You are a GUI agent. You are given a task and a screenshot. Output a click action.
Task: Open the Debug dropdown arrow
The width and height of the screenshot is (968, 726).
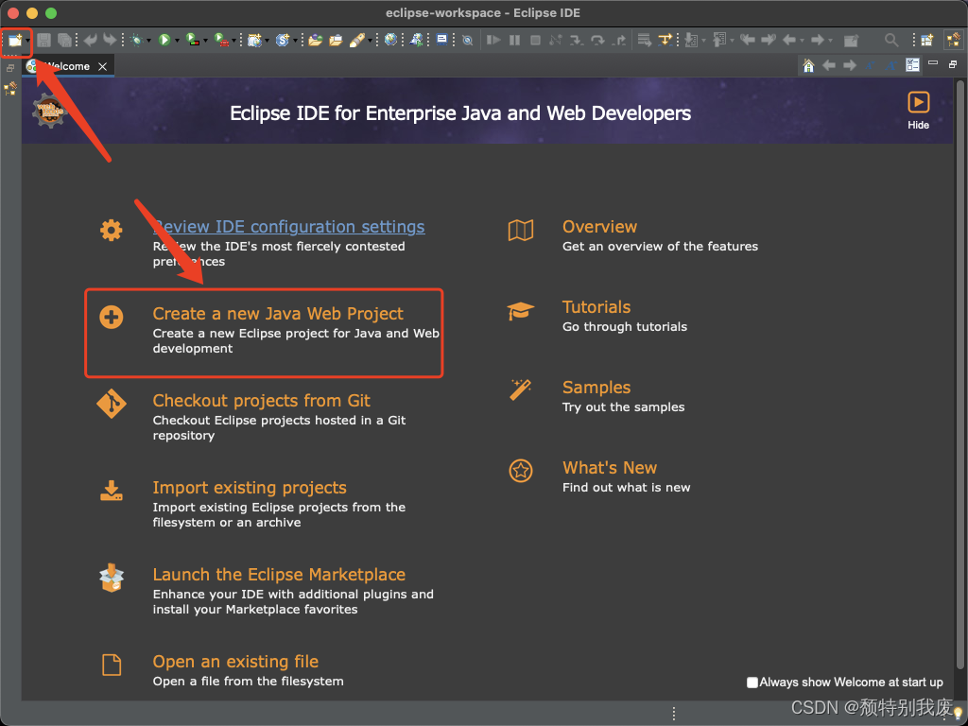[x=148, y=42]
